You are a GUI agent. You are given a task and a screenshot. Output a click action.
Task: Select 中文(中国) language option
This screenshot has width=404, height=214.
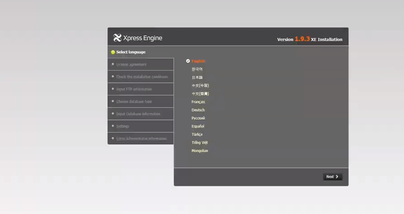[x=200, y=86]
